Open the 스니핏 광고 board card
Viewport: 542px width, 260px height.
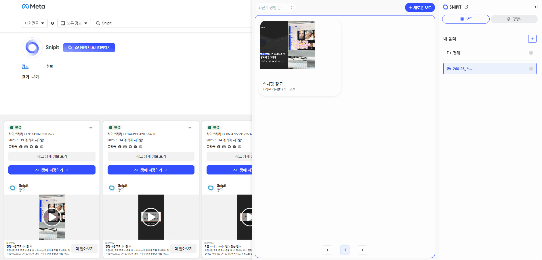point(300,57)
